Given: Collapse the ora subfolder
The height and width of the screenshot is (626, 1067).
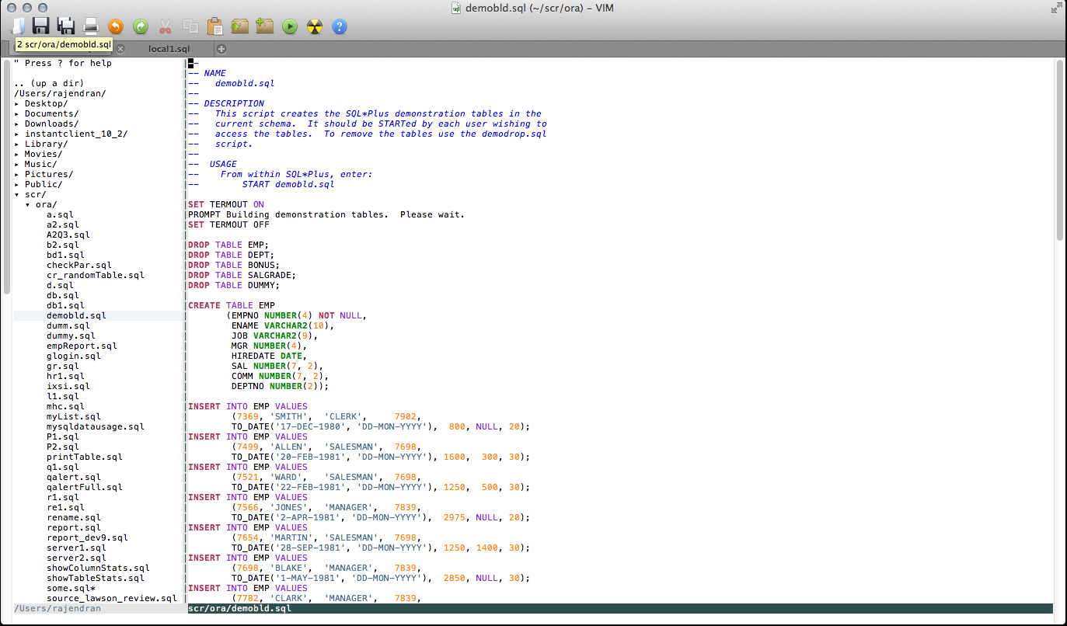Looking at the screenshot, I should pos(28,204).
